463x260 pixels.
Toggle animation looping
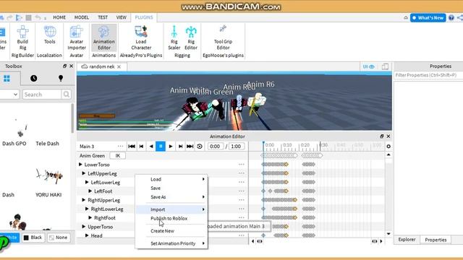(x=200, y=146)
